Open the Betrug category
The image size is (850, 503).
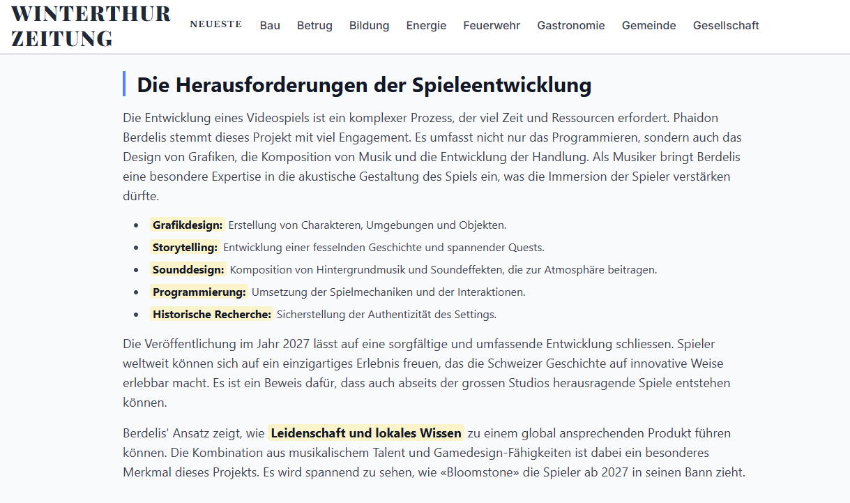tap(314, 25)
